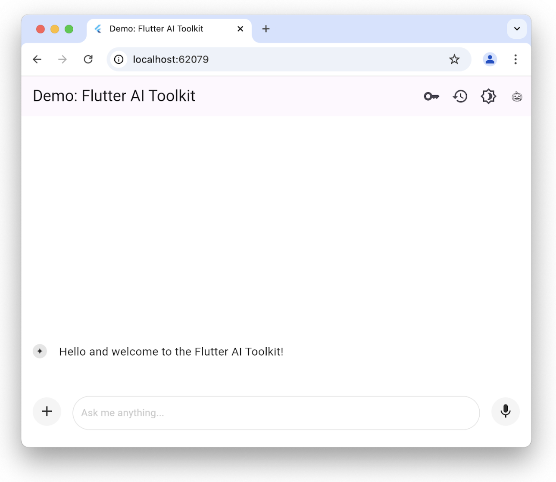Reset chat history with clock icon
Viewport: 556px width, 482px height.
[x=459, y=96]
